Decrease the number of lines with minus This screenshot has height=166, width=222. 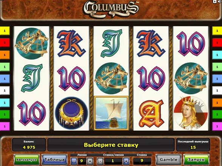tap(74, 161)
